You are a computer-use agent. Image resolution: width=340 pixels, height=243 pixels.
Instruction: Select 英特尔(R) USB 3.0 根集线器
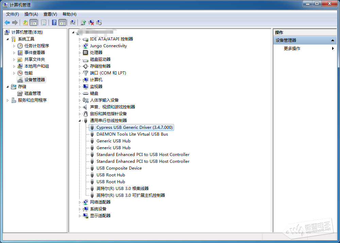(x=122, y=189)
